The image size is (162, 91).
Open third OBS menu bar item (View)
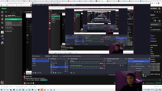tap(43, 5)
